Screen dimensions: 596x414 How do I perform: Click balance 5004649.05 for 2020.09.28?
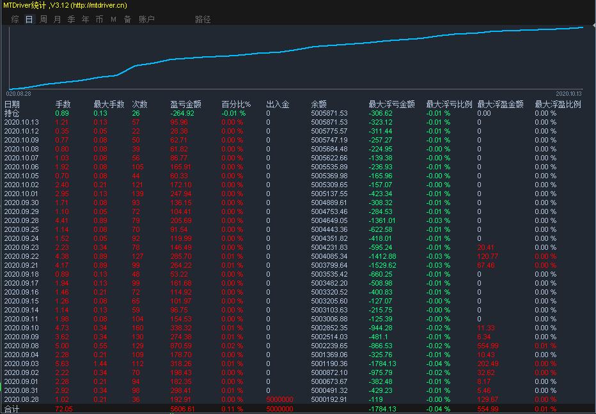[329, 220]
